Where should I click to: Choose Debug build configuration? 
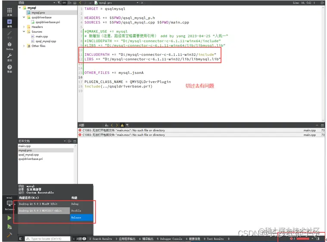pyautogui.click(x=81, y=204)
